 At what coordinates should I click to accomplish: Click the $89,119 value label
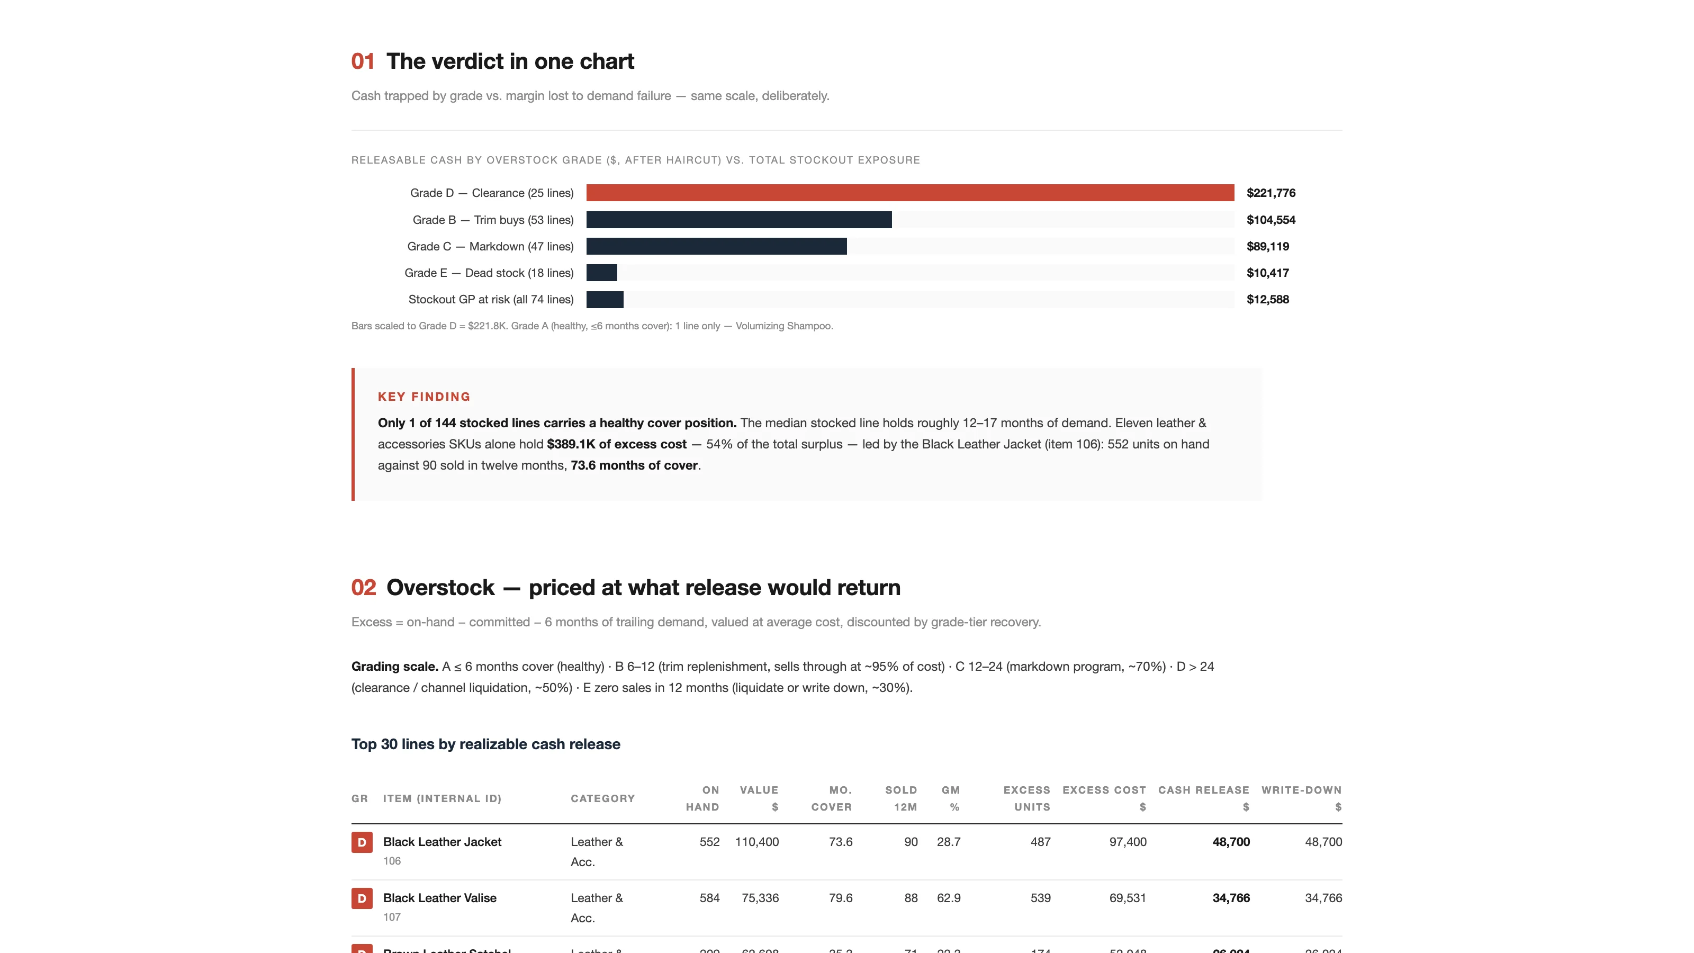1268,246
